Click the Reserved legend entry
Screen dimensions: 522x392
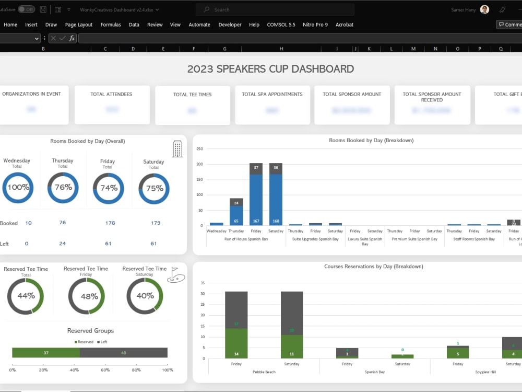tap(84, 342)
